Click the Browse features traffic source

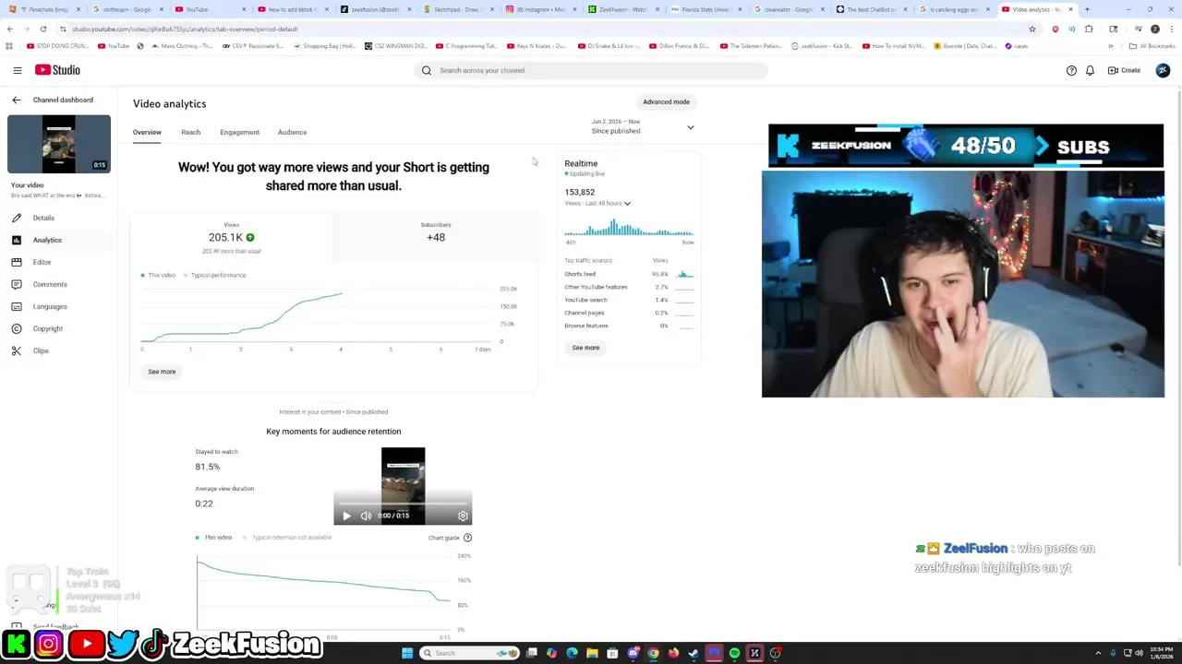point(585,326)
